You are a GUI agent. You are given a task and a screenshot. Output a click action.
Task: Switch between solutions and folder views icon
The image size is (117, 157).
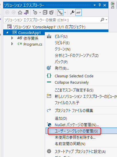click(x=26, y=12)
